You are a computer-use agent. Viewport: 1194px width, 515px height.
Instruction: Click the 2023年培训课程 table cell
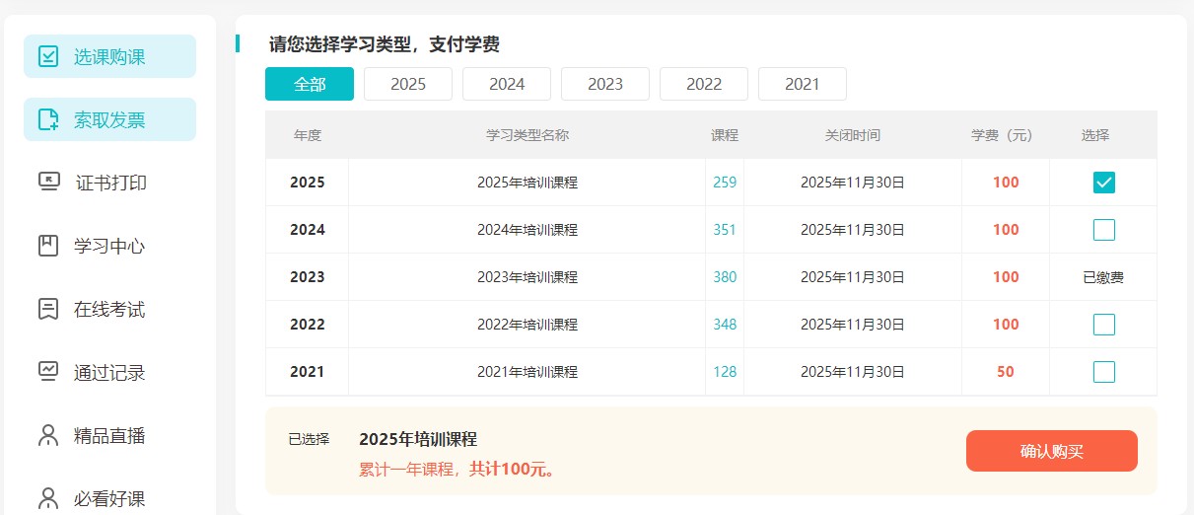(x=527, y=277)
